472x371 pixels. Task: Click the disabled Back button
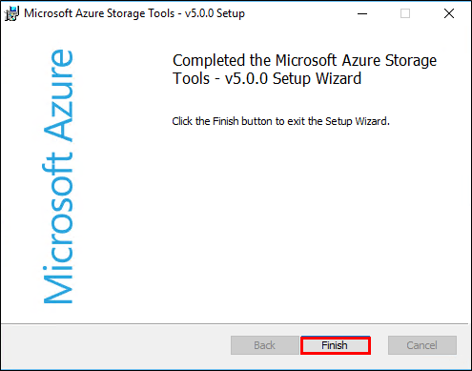(264, 345)
